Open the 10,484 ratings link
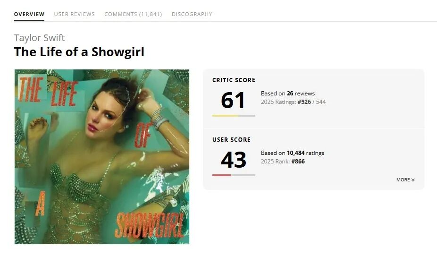This screenshot has height=256, width=437. 305,153
